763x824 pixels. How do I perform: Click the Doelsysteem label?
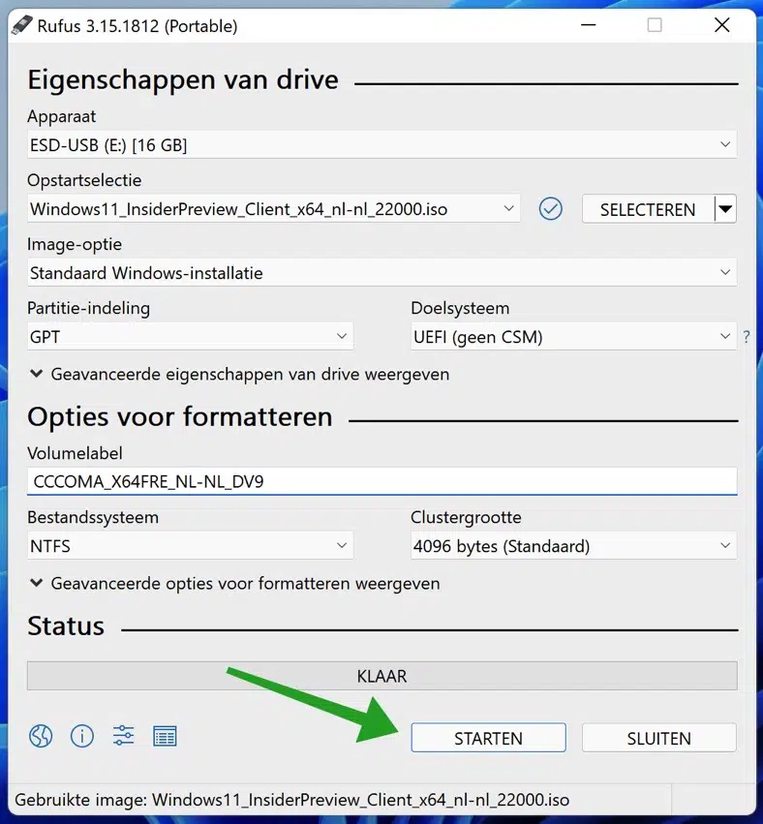[x=460, y=308]
